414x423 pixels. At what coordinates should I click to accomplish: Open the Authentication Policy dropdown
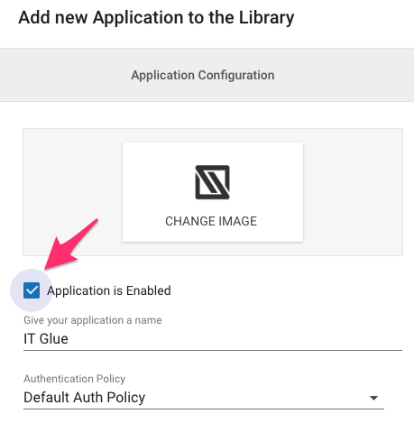204,398
